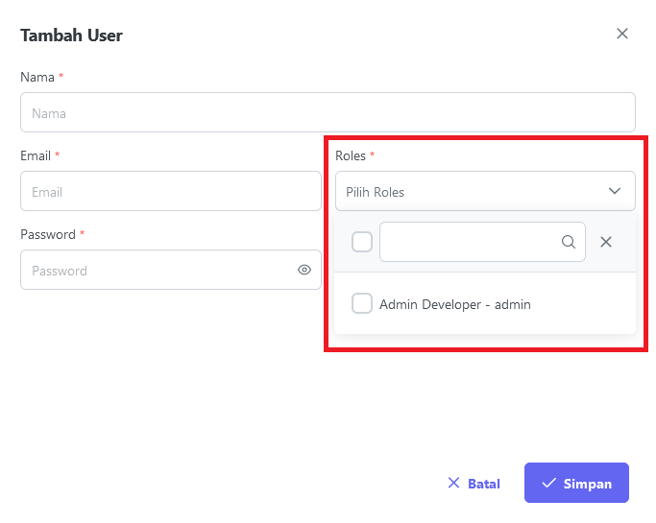Click the Simpan button
656x523 pixels.
pos(576,483)
